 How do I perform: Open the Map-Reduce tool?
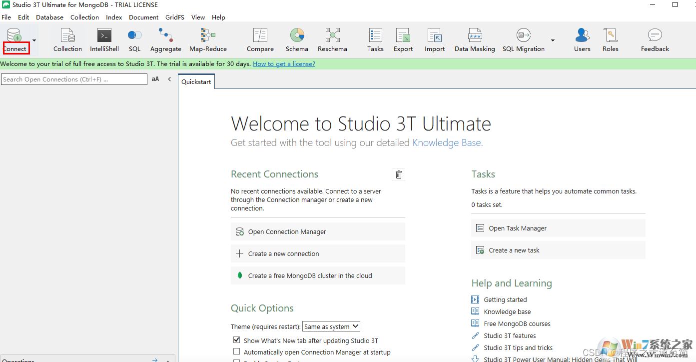208,40
